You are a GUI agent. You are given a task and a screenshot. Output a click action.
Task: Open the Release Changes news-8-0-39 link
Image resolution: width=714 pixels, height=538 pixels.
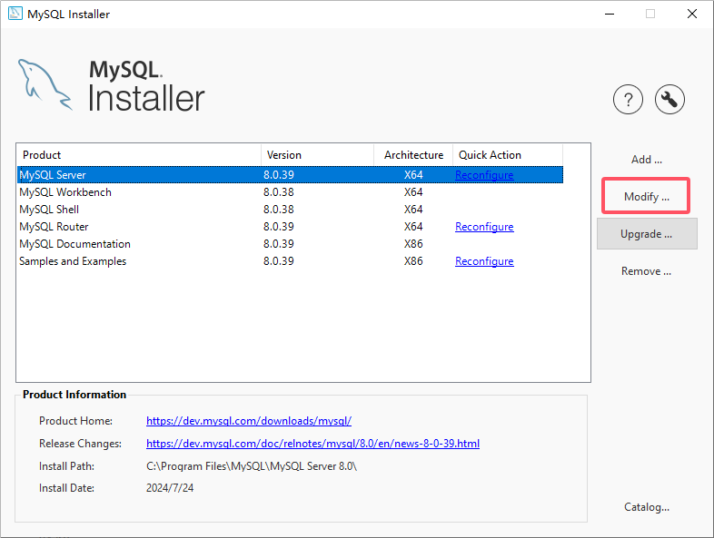coord(312,444)
